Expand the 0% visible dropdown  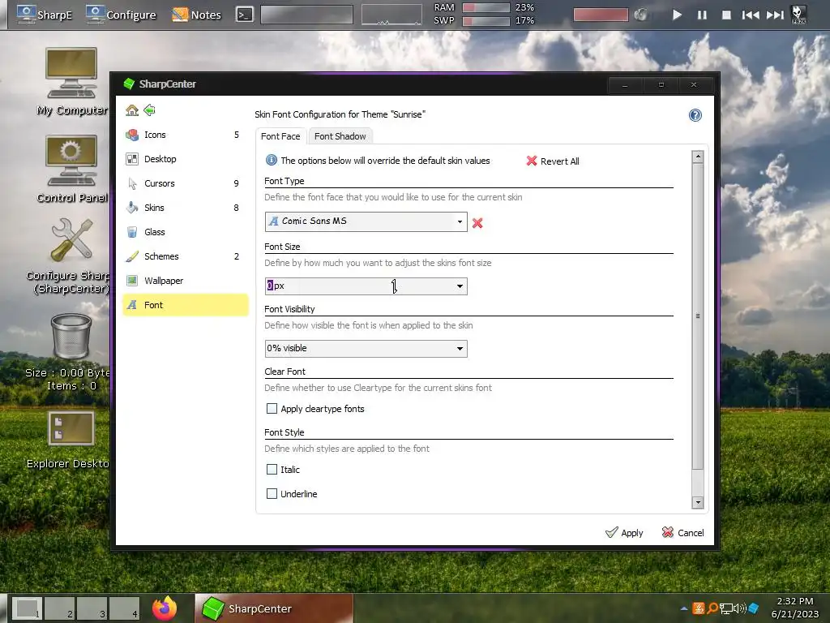460,349
